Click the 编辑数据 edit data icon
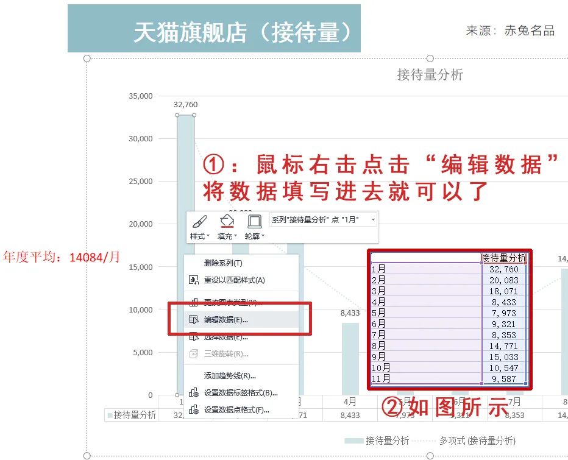 point(192,319)
